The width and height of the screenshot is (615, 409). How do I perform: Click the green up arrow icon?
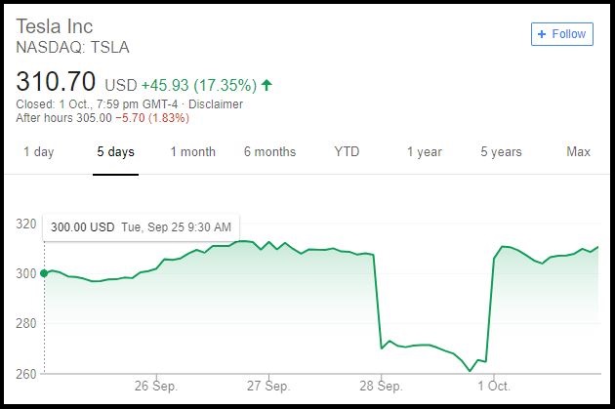pos(266,85)
